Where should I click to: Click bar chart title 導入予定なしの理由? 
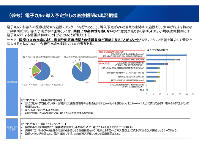point(157,50)
